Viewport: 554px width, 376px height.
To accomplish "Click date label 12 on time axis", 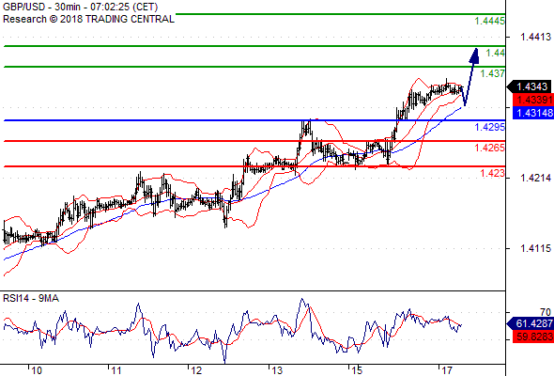I will tap(196, 370).
